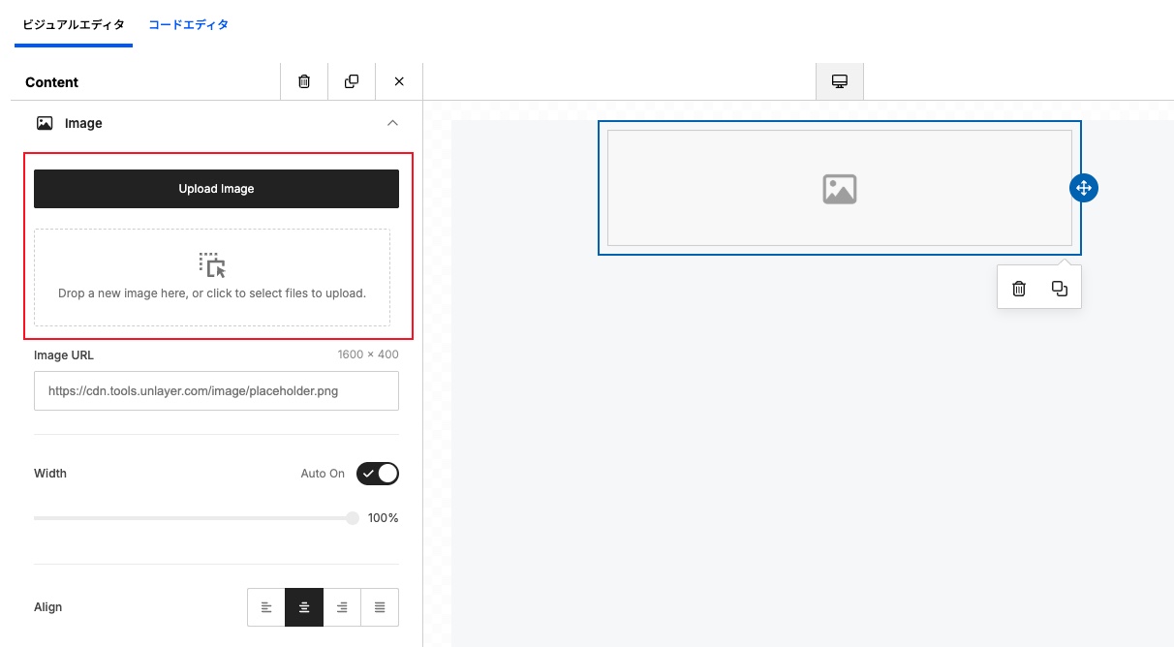Click the blue move handle on image block

[x=1083, y=188]
